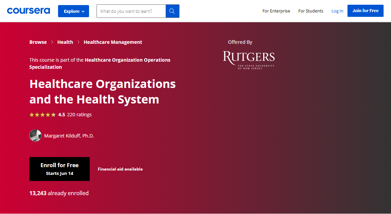Open the Healthcare Management breadcrumb link
The image size is (391, 214).
click(x=113, y=42)
